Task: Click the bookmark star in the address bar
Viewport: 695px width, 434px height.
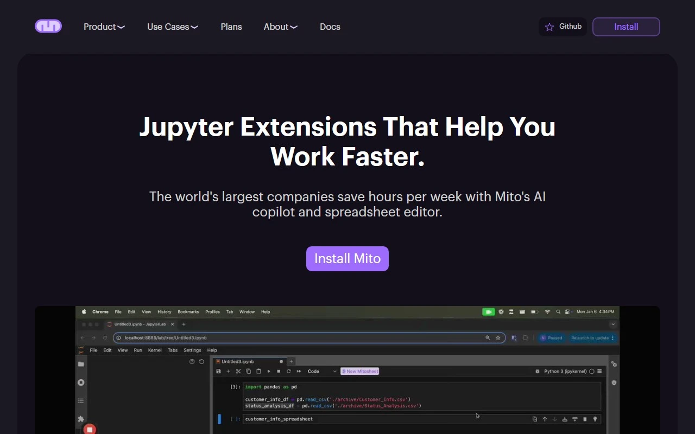Action: 498,337
